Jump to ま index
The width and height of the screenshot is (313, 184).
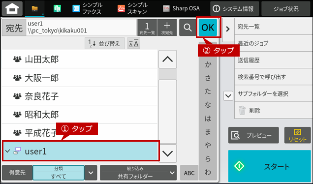pos(208,132)
